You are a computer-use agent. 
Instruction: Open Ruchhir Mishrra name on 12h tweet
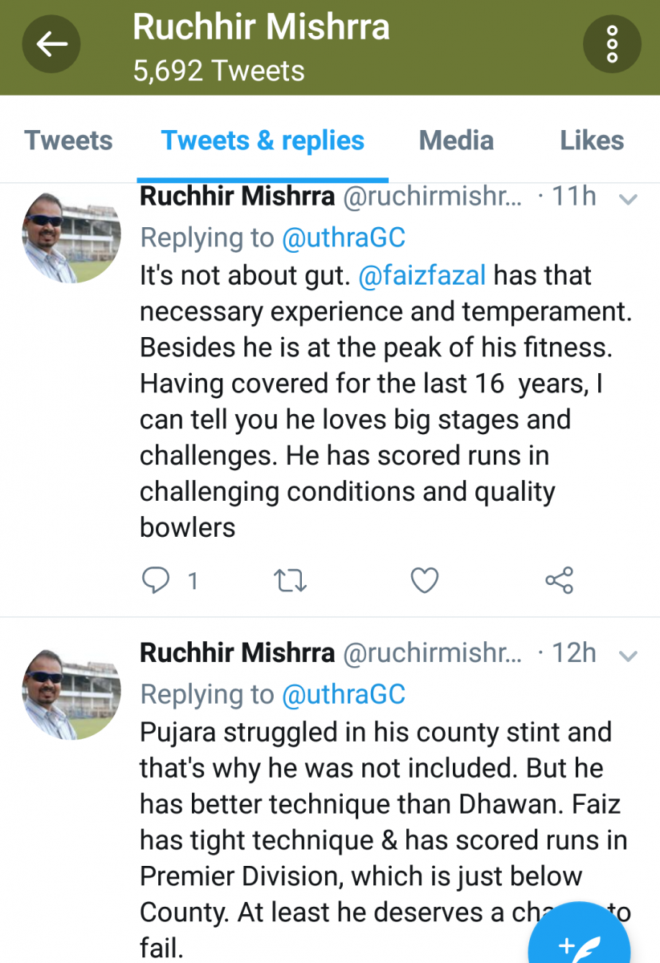coord(237,653)
